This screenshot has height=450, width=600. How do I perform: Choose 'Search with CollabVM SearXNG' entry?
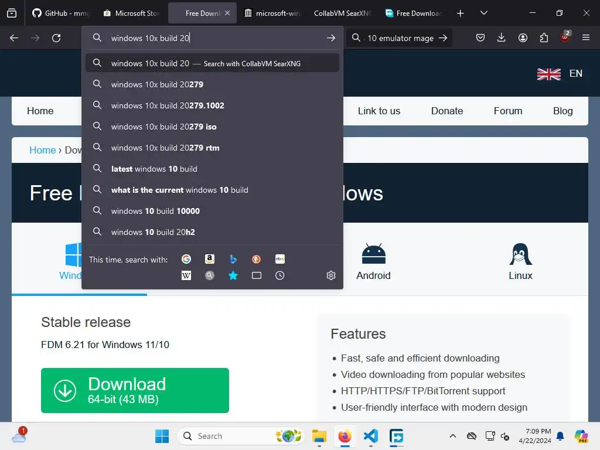point(212,63)
